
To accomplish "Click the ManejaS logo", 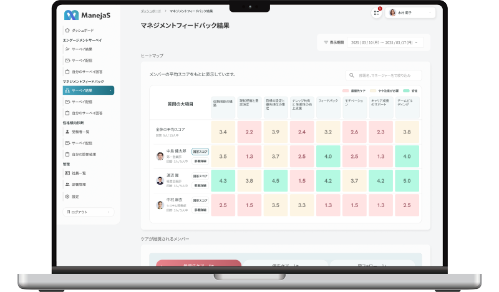I will [x=87, y=15].
